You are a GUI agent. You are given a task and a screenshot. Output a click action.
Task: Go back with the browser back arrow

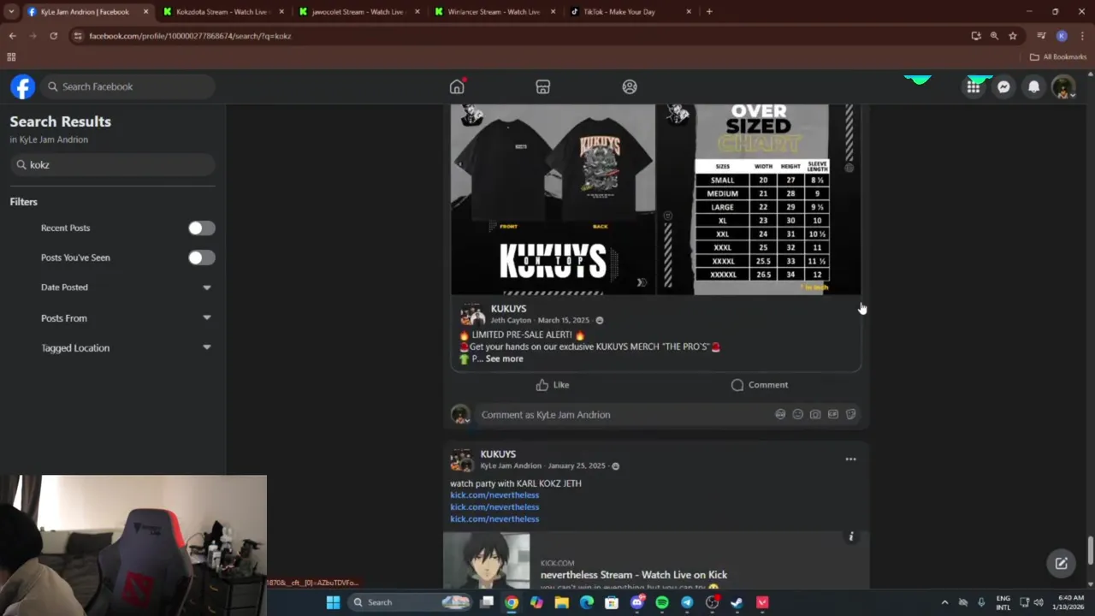(x=12, y=36)
